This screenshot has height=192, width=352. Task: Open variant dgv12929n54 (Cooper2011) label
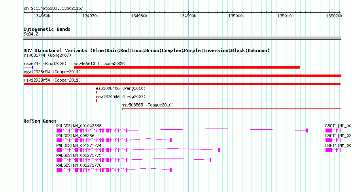coord(52,80)
